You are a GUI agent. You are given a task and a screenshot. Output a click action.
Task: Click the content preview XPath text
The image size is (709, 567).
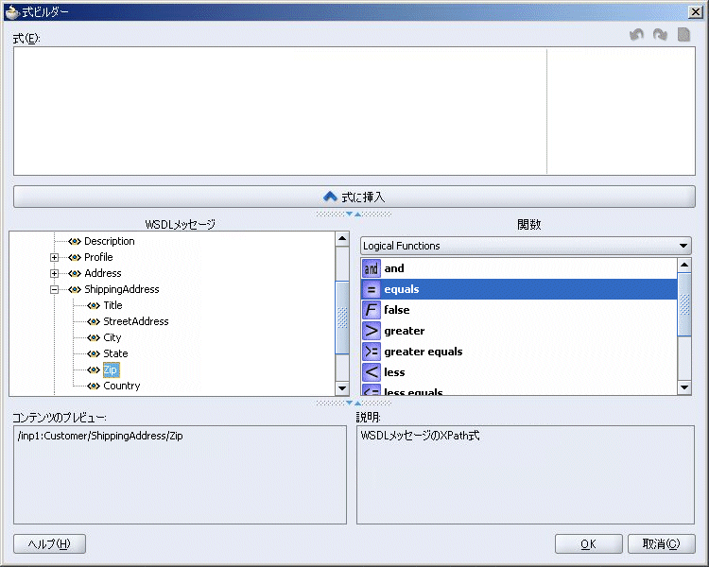coord(100,436)
